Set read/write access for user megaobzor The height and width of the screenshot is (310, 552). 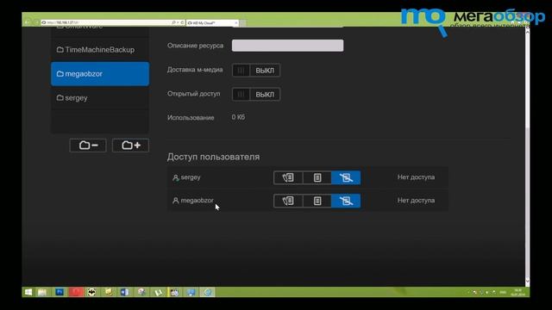pyautogui.click(x=288, y=201)
